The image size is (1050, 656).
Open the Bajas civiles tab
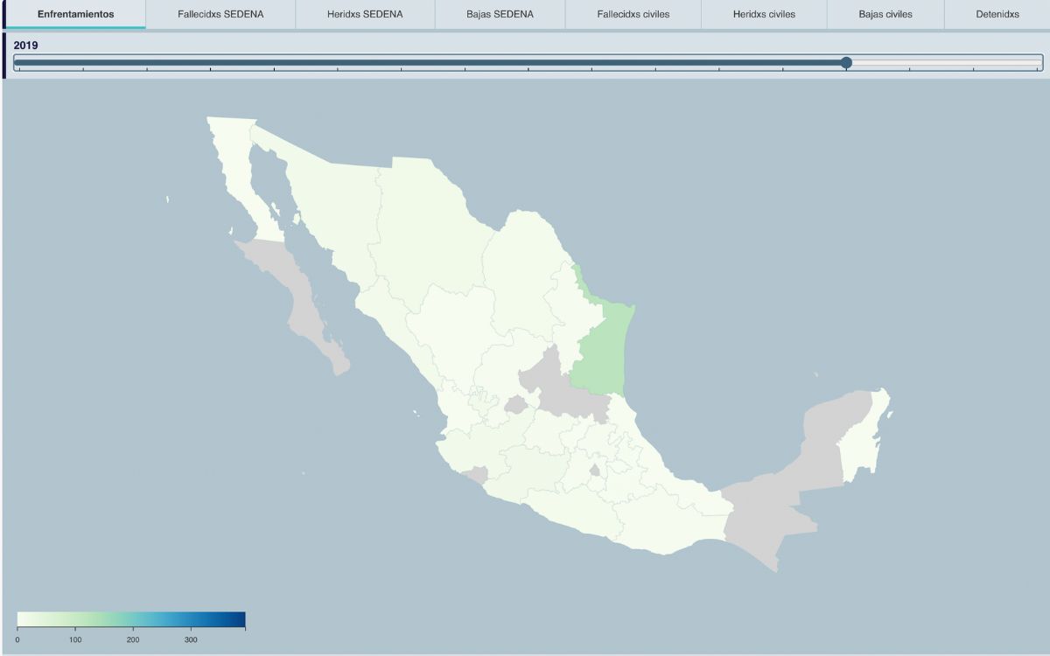pyautogui.click(x=885, y=14)
